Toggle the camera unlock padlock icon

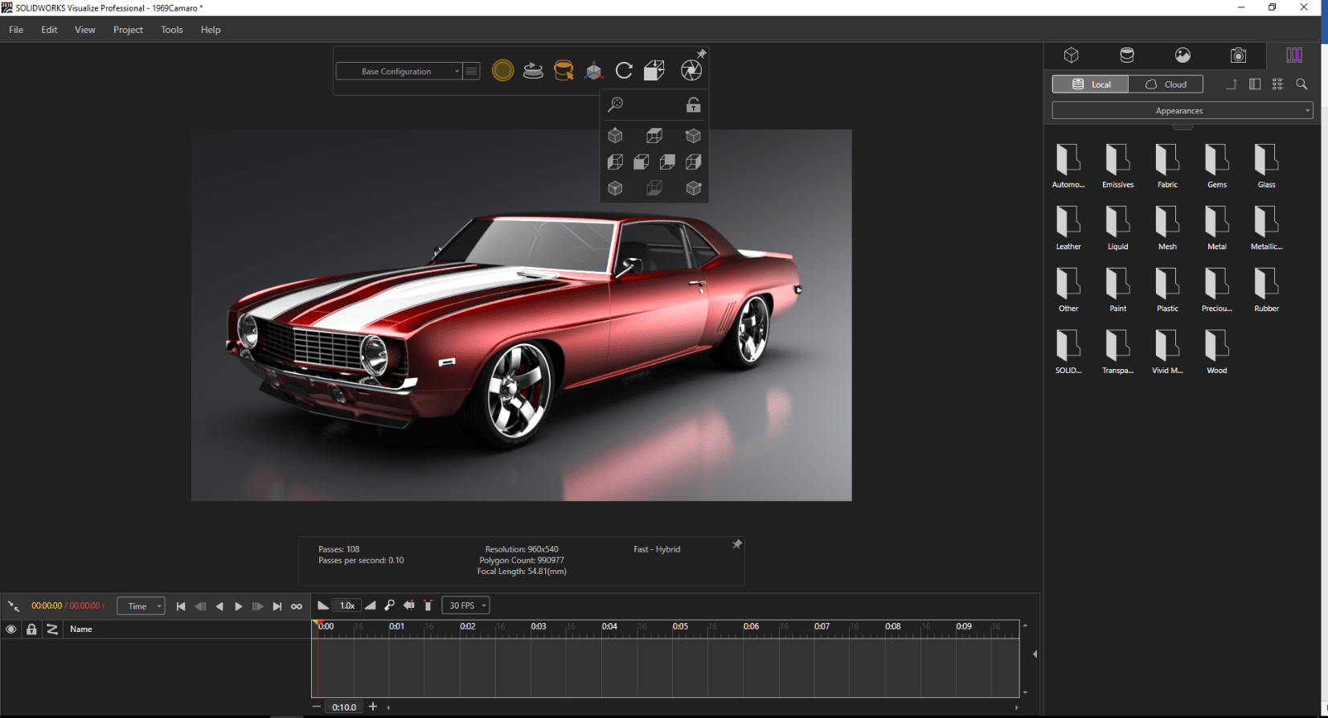coord(693,105)
